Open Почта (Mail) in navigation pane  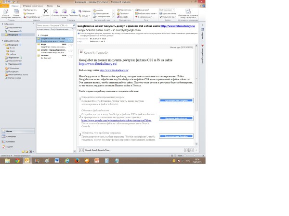pyautogui.click(x=18, y=132)
